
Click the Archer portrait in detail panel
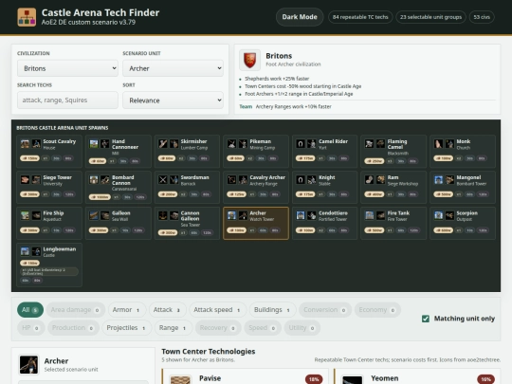click(28, 364)
